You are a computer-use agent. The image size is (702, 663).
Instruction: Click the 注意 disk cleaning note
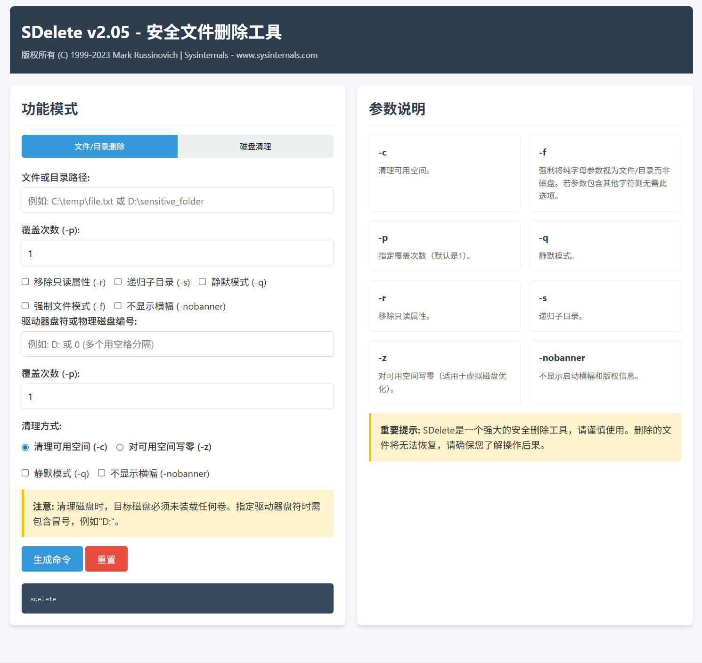178,514
